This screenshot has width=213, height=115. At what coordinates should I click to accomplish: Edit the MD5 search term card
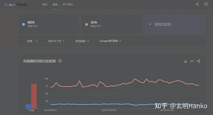coord(49,24)
